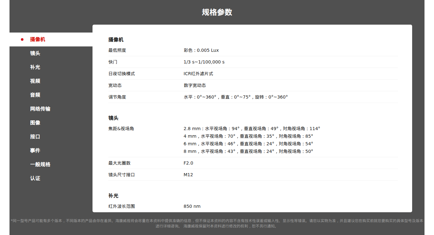
Task: Go to the 音频 sidebar item
Action: pyautogui.click(x=51, y=95)
